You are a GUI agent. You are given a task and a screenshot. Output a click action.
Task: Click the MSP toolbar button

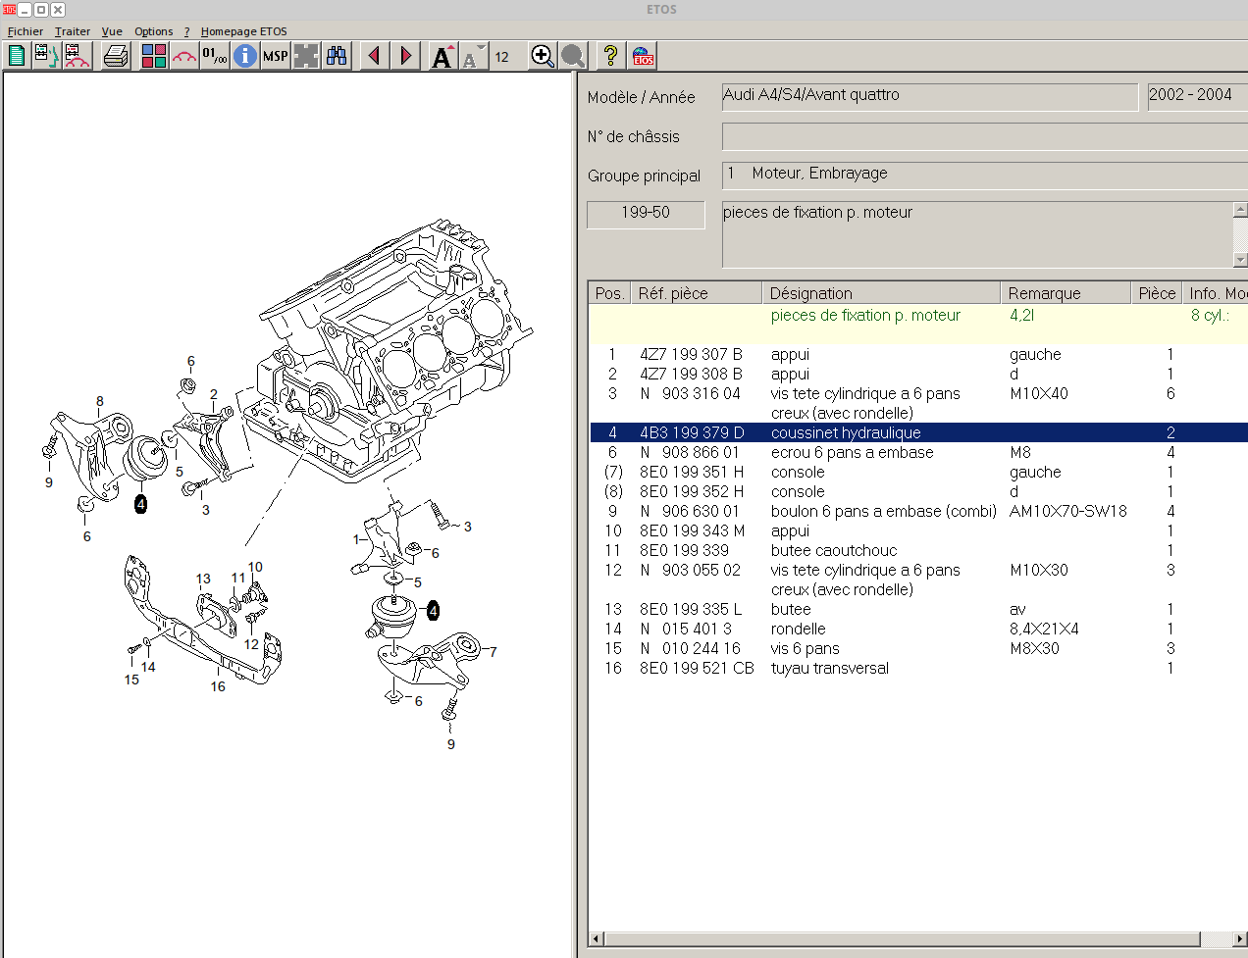click(276, 56)
